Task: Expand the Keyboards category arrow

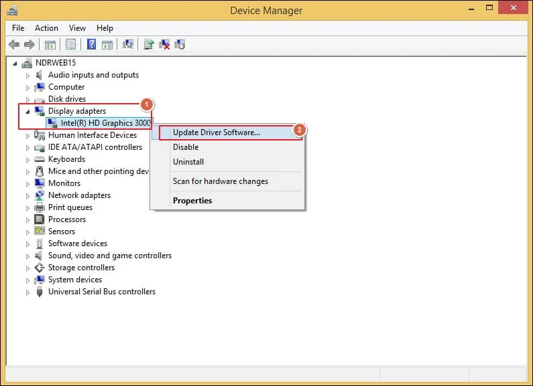Action: [x=27, y=160]
